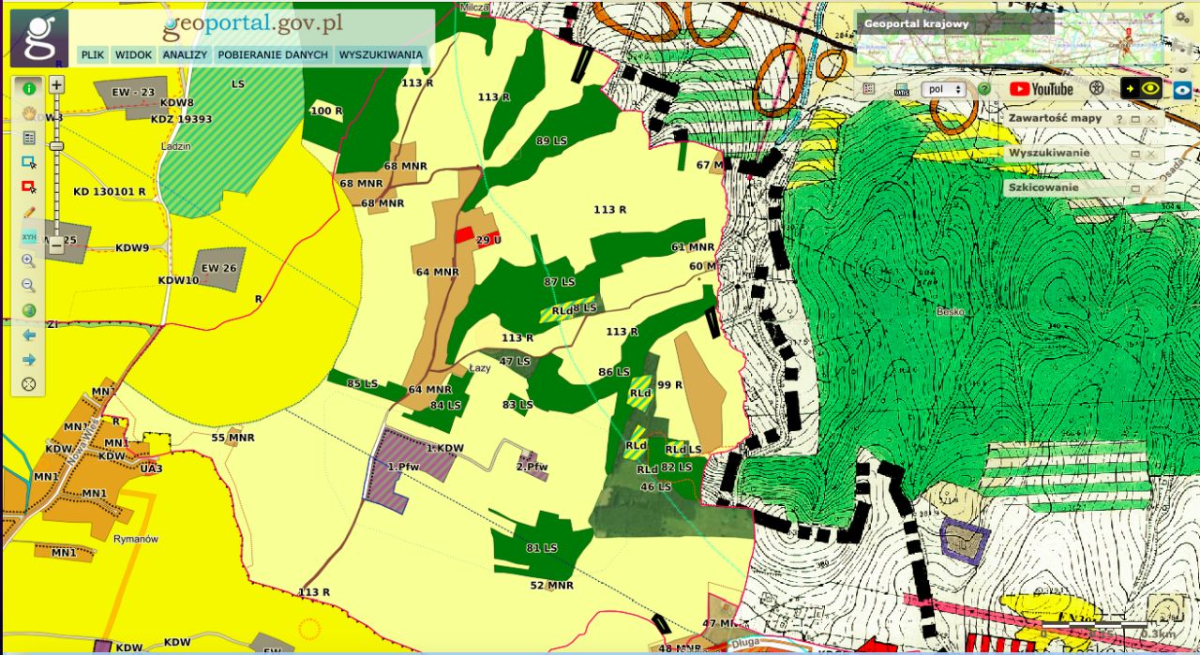Screen dimensions: 1200x655
Task: Activate the green info identify tool
Action: 29,88
